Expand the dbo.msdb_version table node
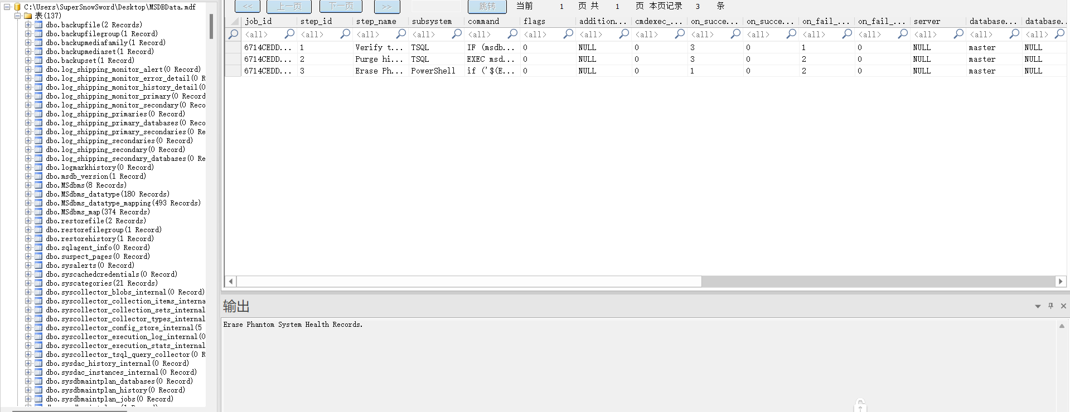1070x412 pixels. (28, 176)
